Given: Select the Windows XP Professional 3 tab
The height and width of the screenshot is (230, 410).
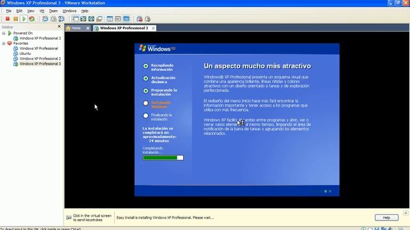Looking at the screenshot, I should point(124,28).
